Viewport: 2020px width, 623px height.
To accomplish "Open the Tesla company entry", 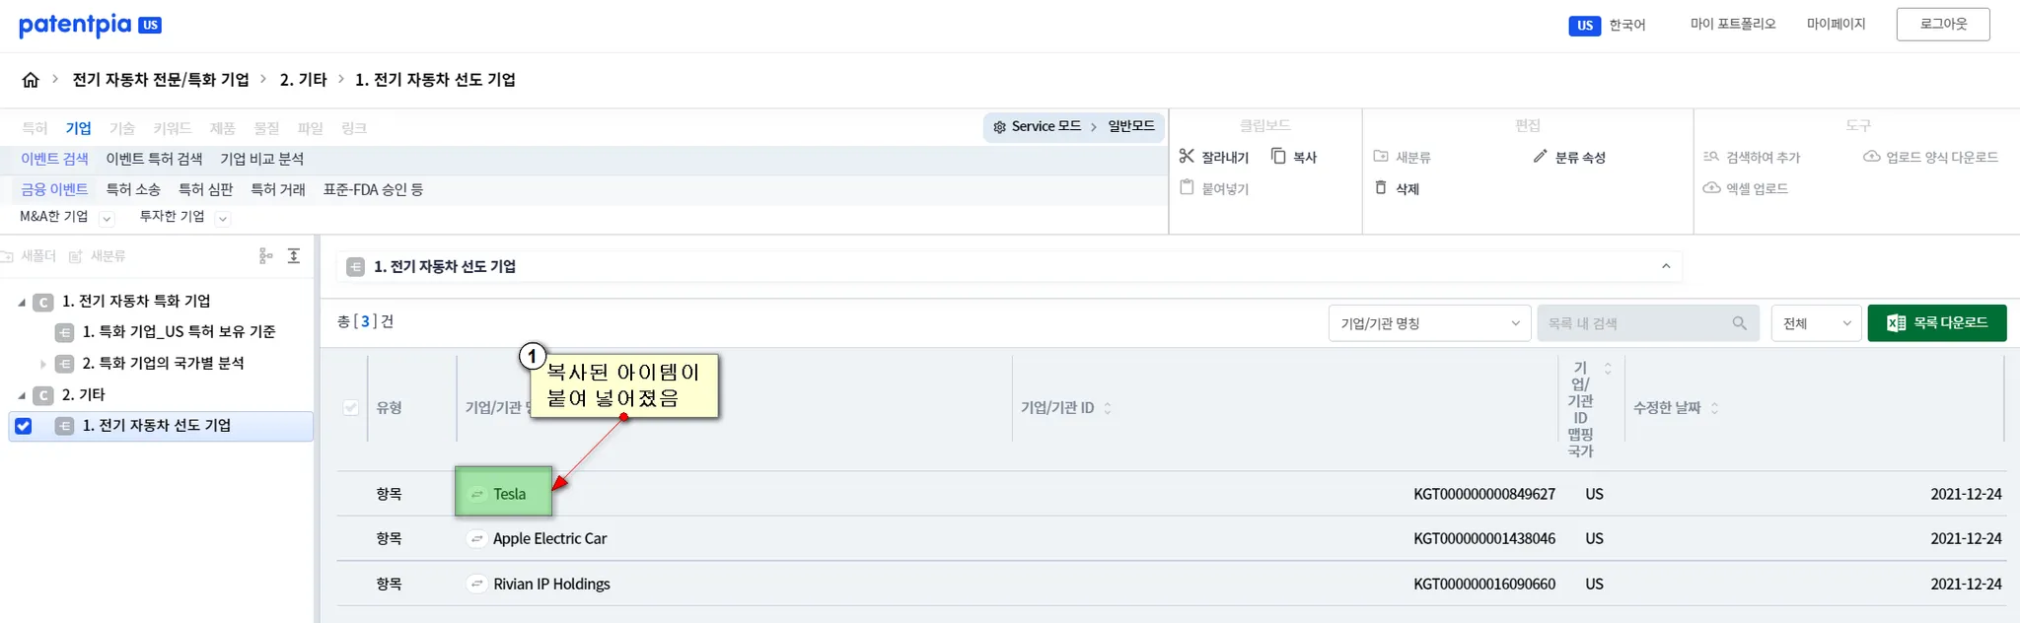I will click(x=510, y=494).
